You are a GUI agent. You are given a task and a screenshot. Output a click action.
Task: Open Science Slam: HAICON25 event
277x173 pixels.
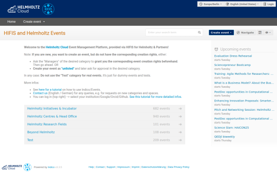coord(231,128)
